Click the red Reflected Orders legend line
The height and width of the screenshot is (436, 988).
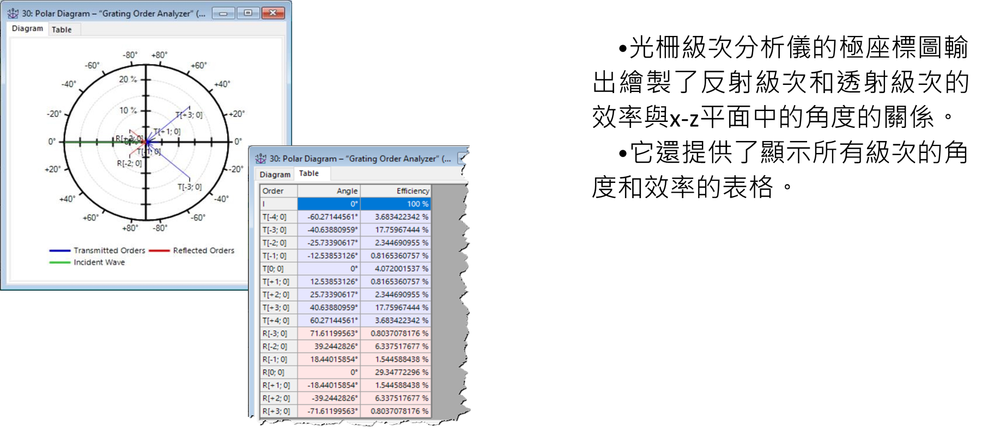[159, 251]
